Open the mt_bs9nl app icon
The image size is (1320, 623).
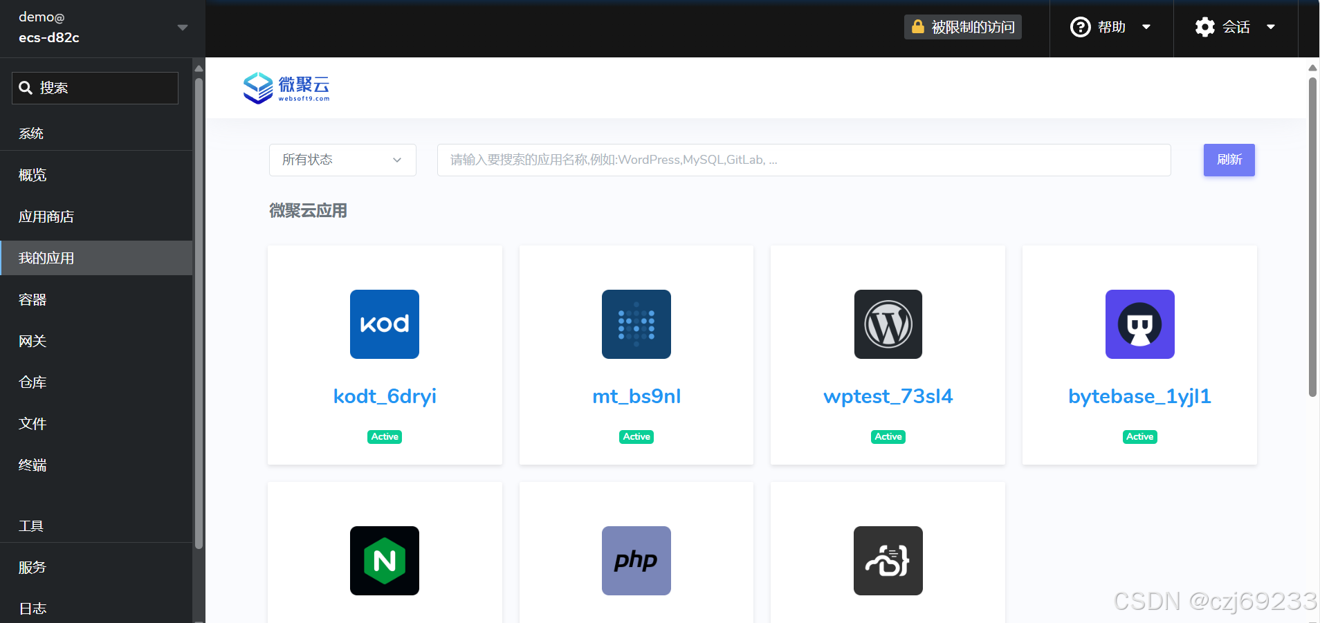point(636,324)
